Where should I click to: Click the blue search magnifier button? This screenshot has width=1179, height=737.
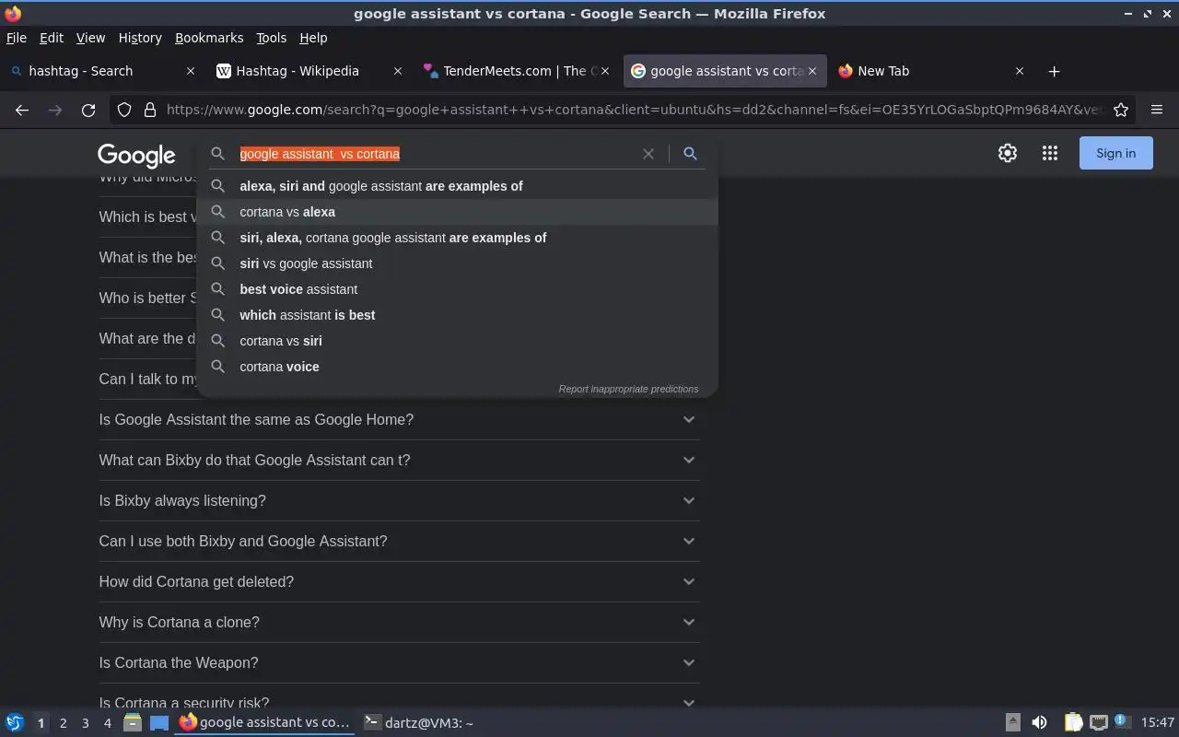(x=690, y=154)
